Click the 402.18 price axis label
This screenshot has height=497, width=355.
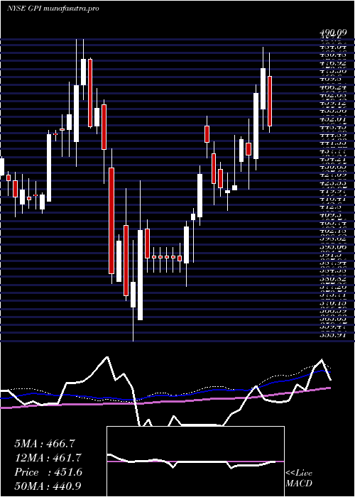[332, 230]
